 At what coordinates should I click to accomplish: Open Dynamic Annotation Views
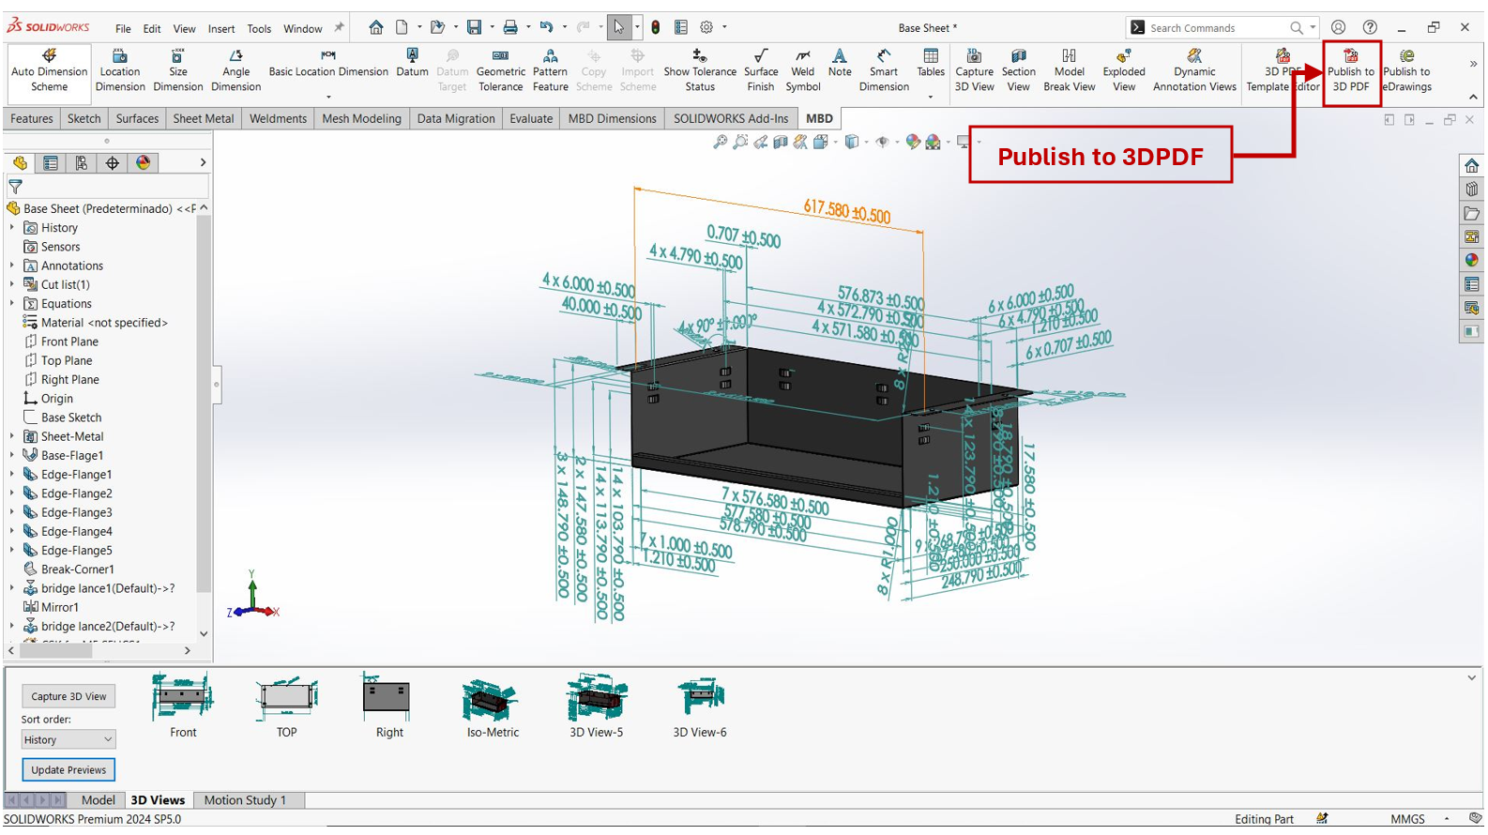1193,70
